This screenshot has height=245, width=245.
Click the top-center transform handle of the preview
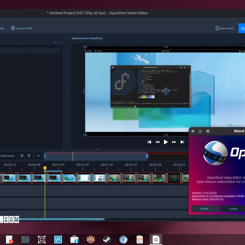[x=166, y=47]
